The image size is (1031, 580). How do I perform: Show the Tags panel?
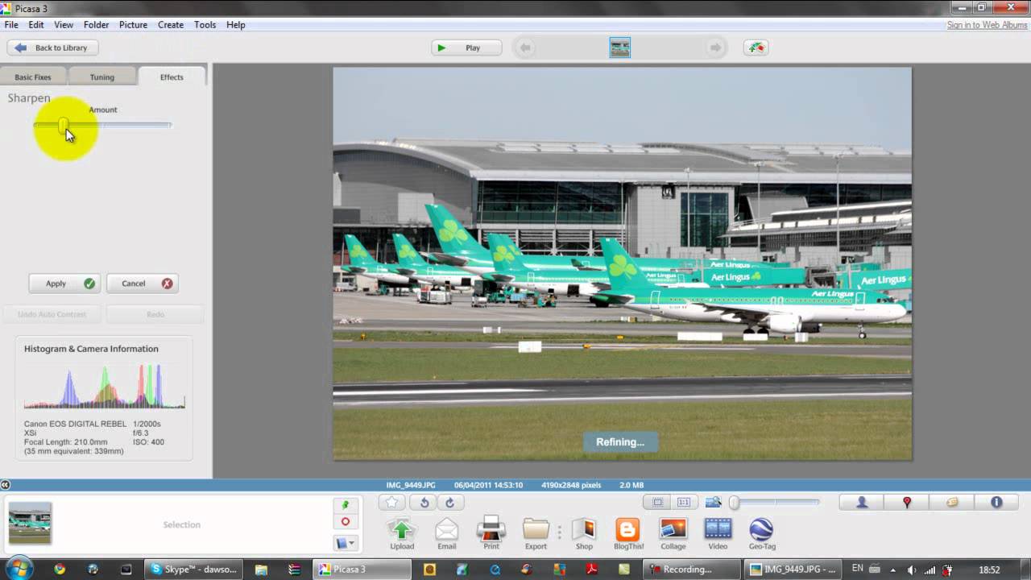[x=952, y=502]
